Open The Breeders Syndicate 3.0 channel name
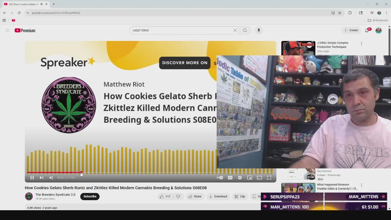 coord(55,195)
